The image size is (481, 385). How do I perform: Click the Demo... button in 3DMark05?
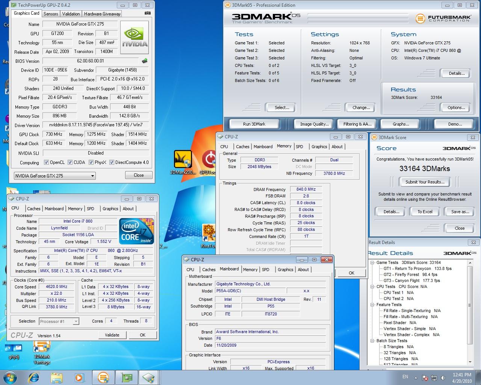coord(455,124)
